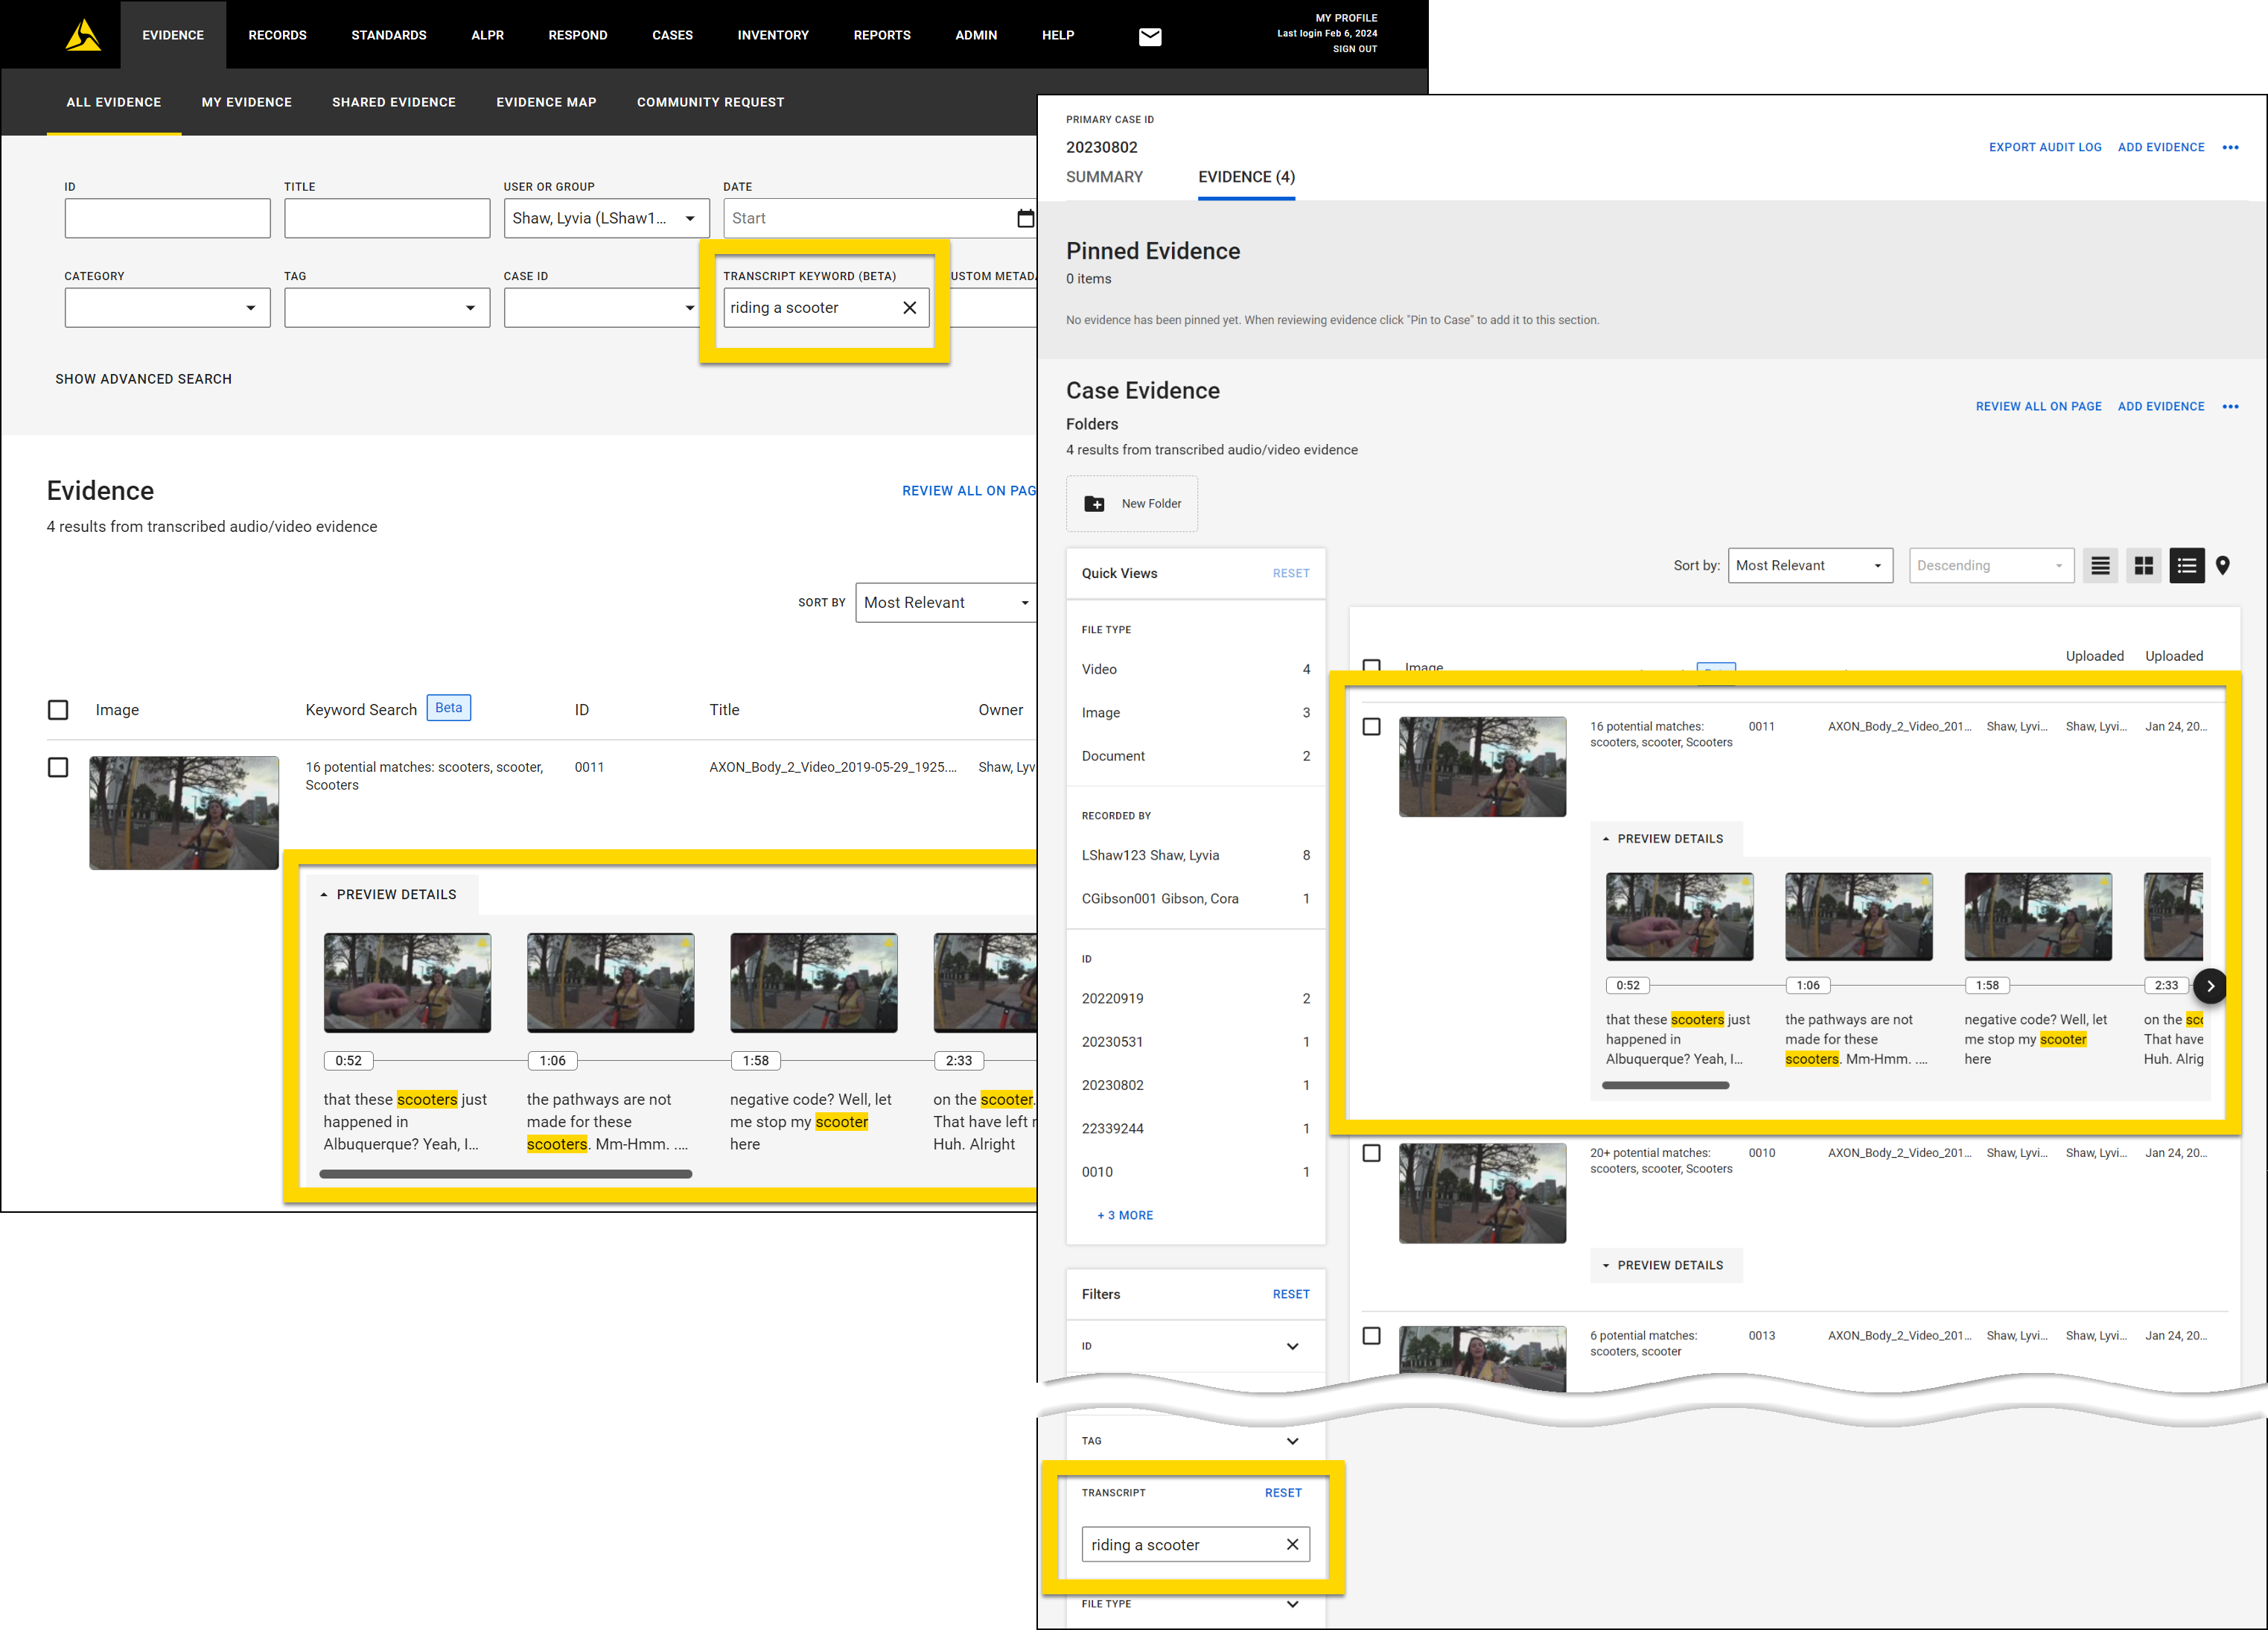The width and height of the screenshot is (2268, 1630).
Task: Clear the Transcript filter 'riding a scooter'
Action: [x=1292, y=1545]
